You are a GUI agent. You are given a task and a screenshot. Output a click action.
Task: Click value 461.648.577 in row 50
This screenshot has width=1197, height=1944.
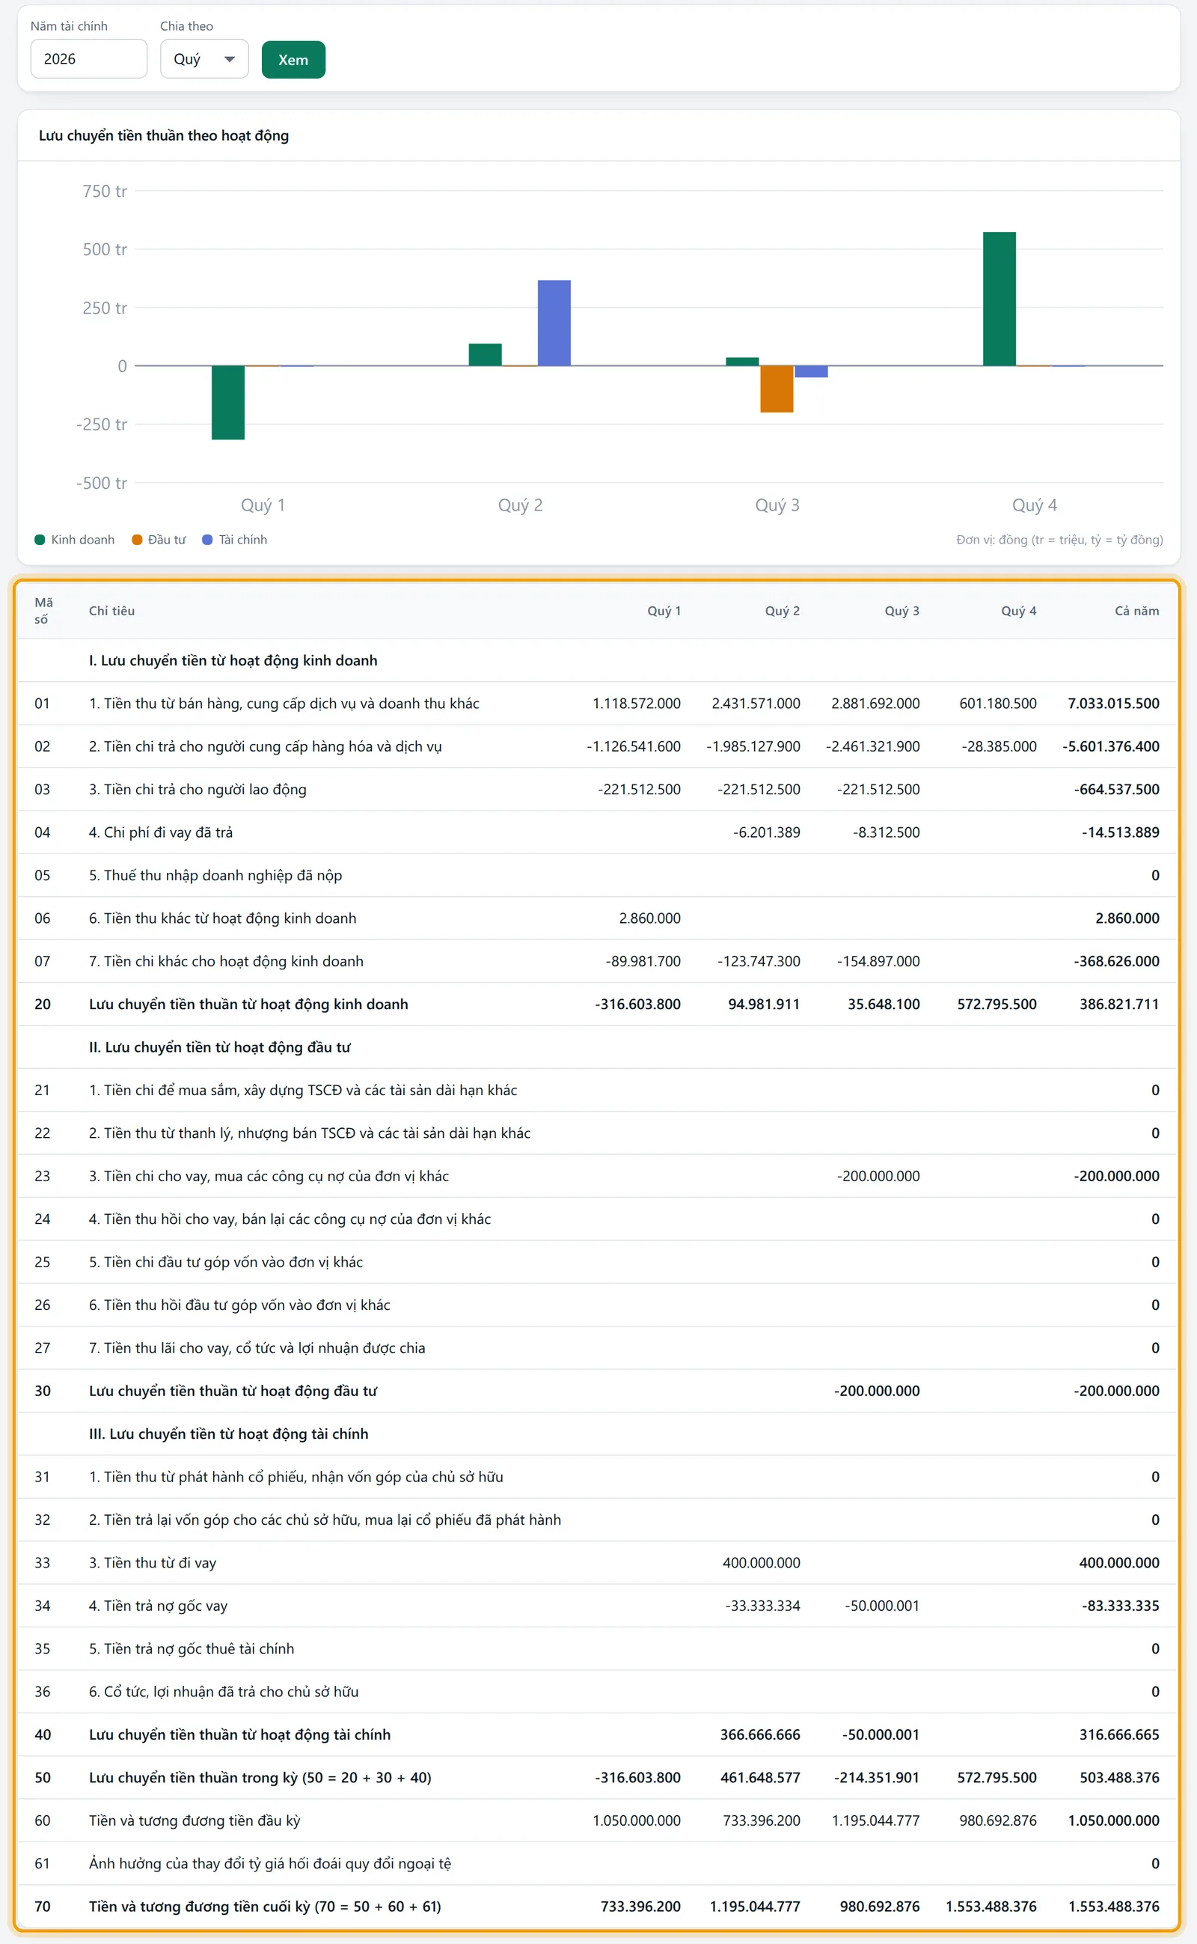(x=760, y=1778)
